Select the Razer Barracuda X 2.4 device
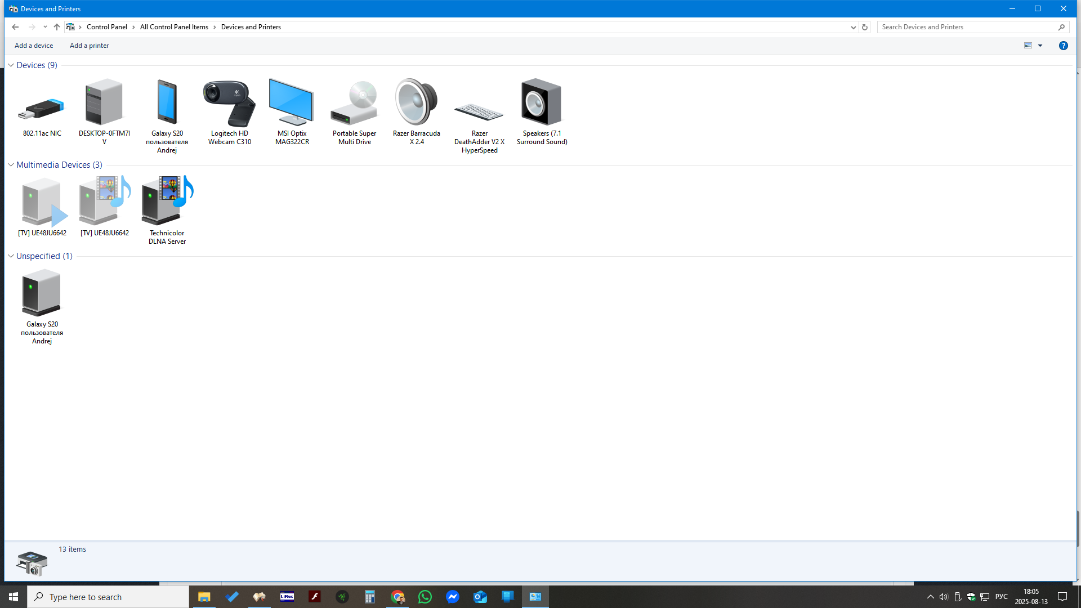 pos(416,102)
